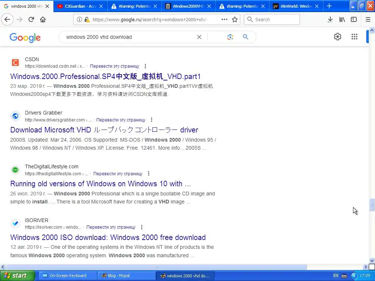Search by image with Google Lens
375x281 pixels.
[x=230, y=37]
